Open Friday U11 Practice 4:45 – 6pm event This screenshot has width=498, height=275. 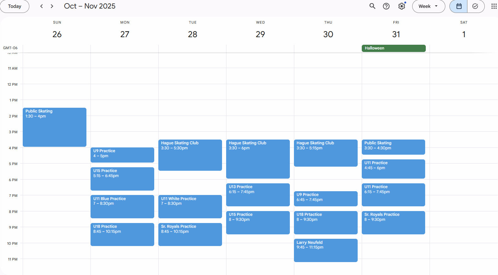click(x=394, y=169)
